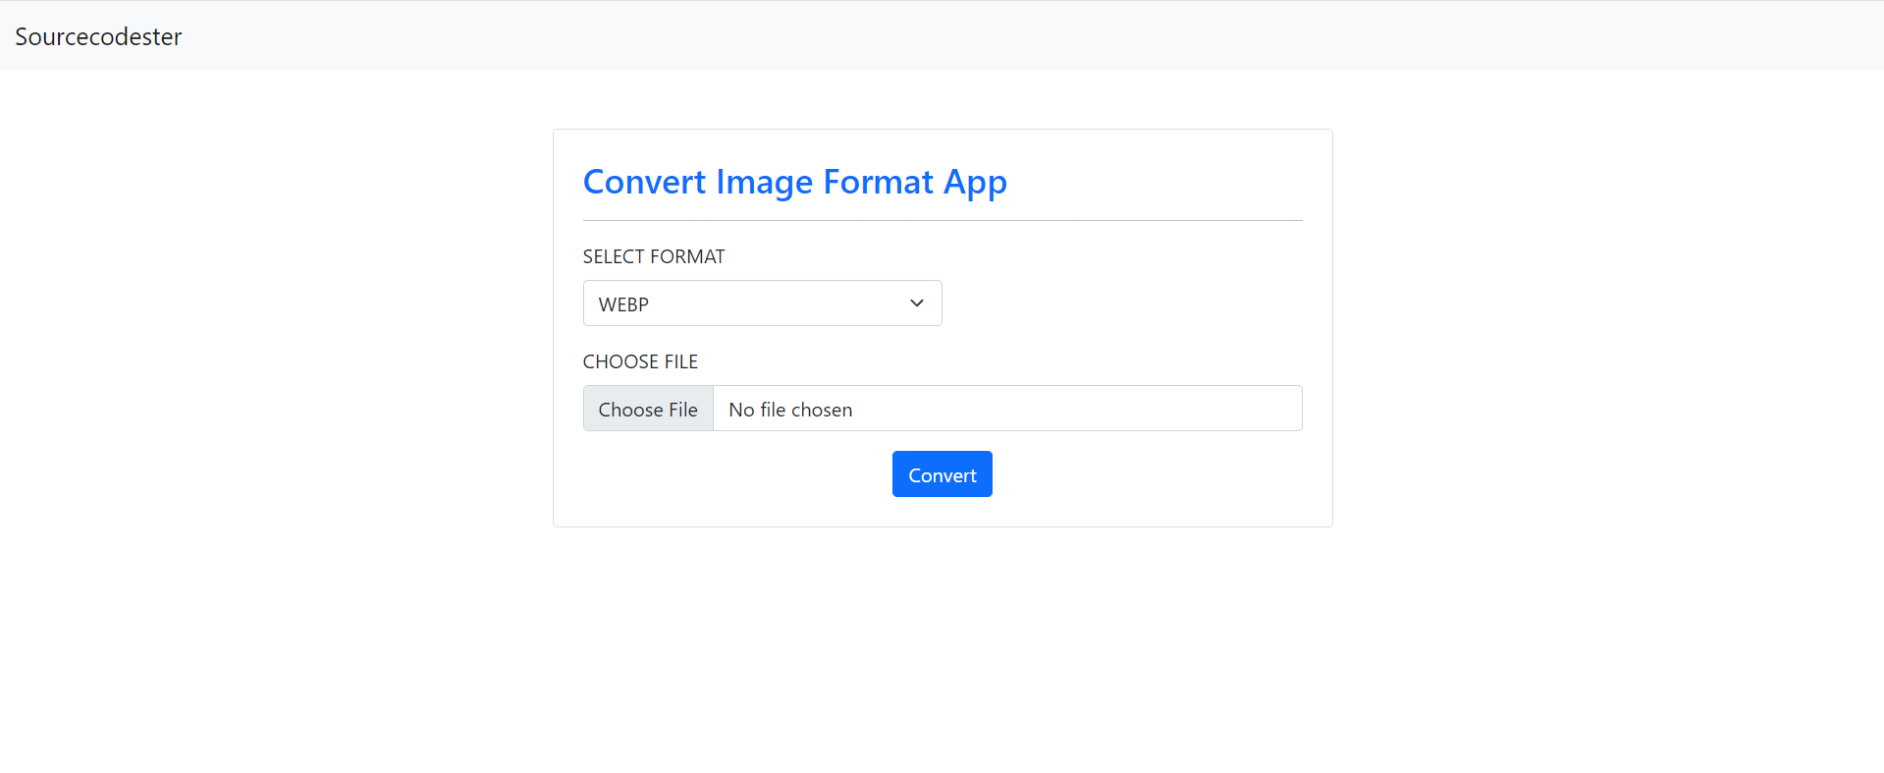Screen dimensions: 1884x773
Task: Click the 'CHOOSE FILE' label
Action: (640, 361)
